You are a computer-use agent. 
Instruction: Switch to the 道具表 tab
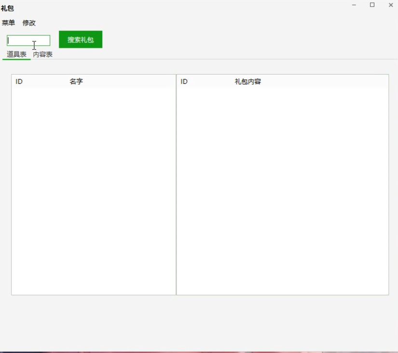click(16, 54)
